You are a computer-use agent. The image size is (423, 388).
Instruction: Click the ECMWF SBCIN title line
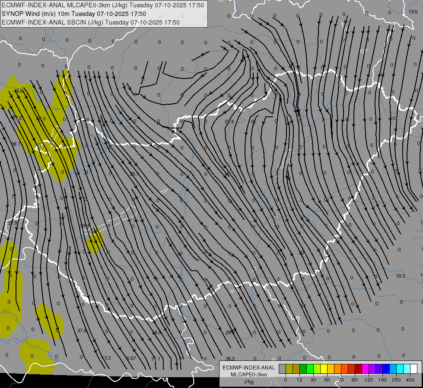click(91, 22)
